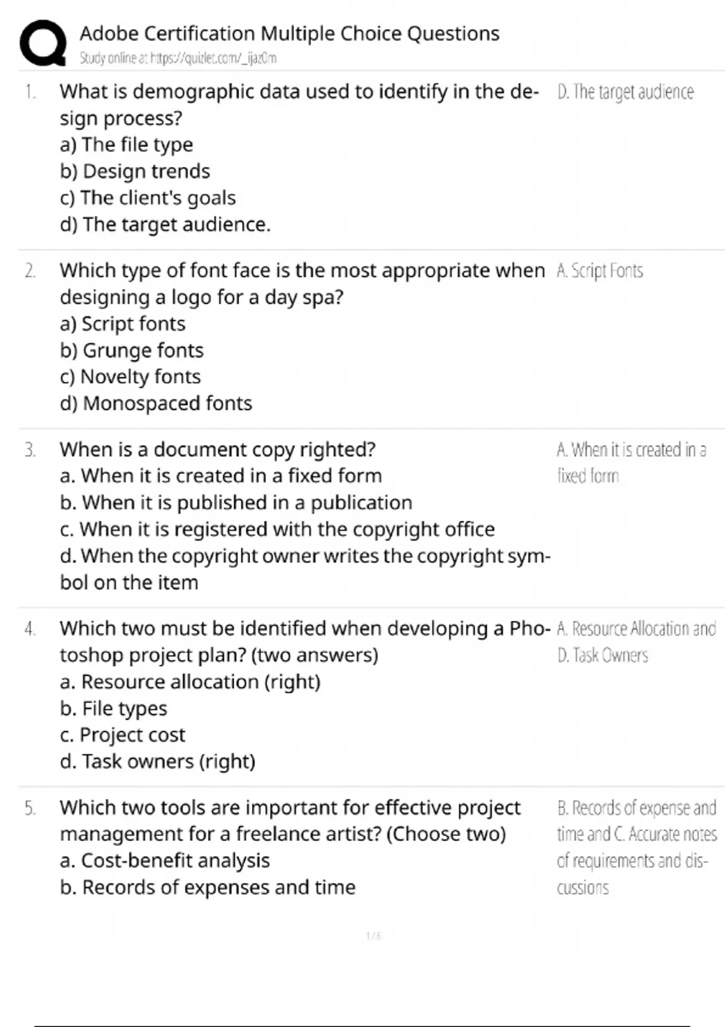Screen dimensions: 725x1027
Task: Click option b. File types
Action: click(x=114, y=709)
